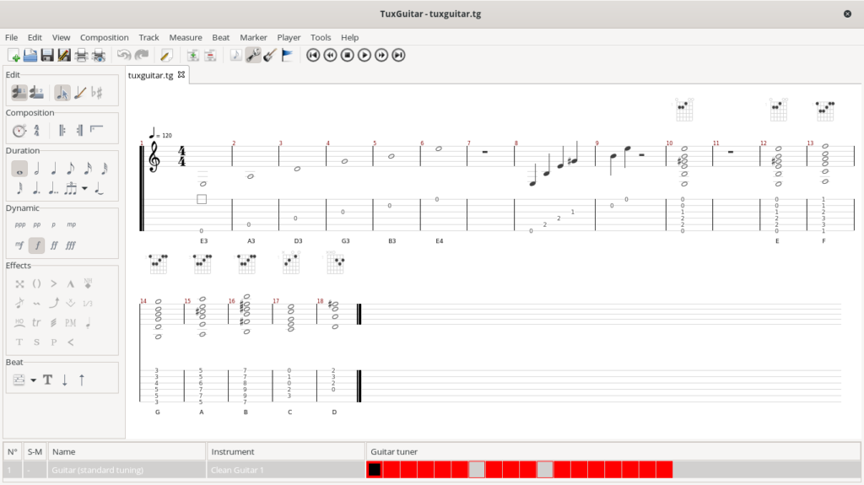The height and width of the screenshot is (485, 864).
Task: Open the tempo metronome icon in Composition
Action: (x=19, y=131)
